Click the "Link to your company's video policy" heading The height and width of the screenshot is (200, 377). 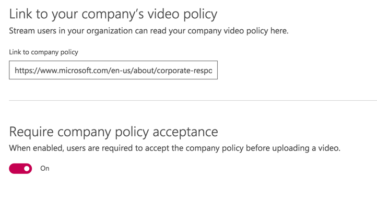113,14
